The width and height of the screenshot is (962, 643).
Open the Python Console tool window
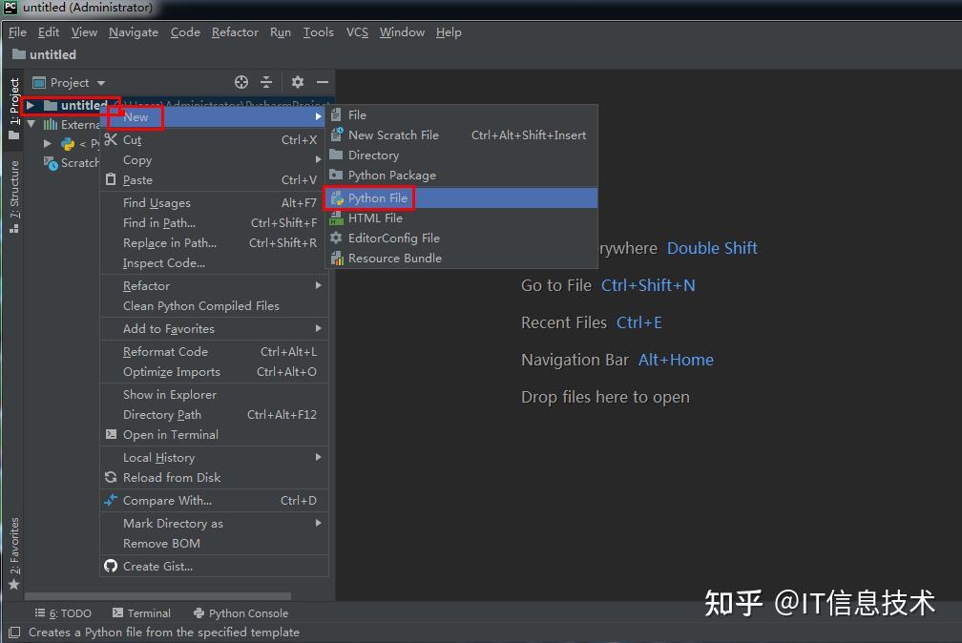[248, 612]
